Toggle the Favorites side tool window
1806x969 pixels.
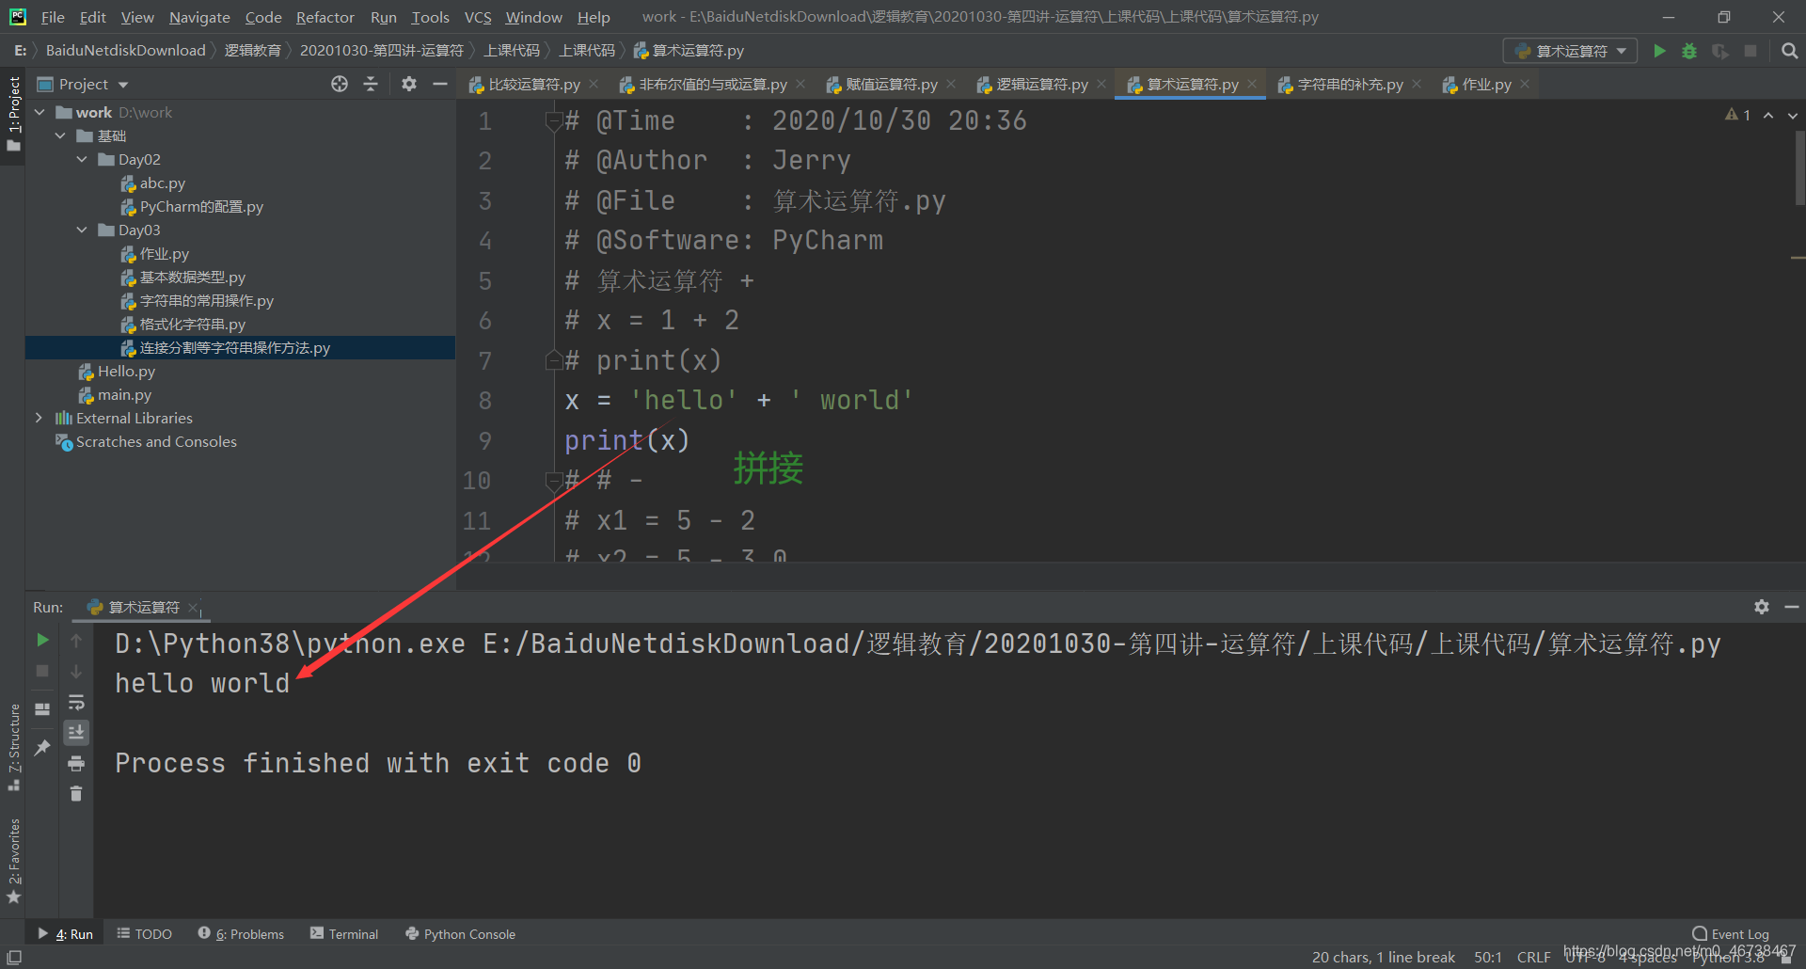click(x=13, y=861)
